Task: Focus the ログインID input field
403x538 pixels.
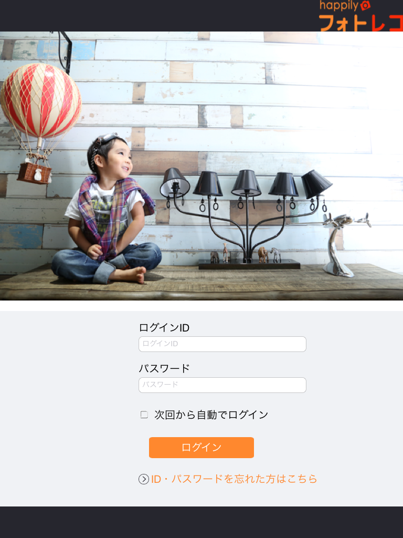Action: [222, 344]
